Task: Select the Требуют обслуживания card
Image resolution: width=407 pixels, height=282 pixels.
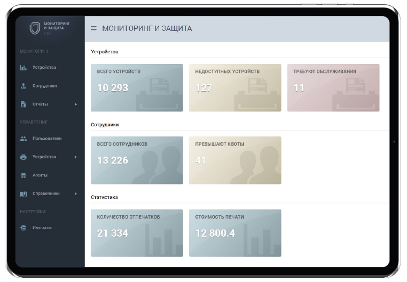Action: click(333, 88)
